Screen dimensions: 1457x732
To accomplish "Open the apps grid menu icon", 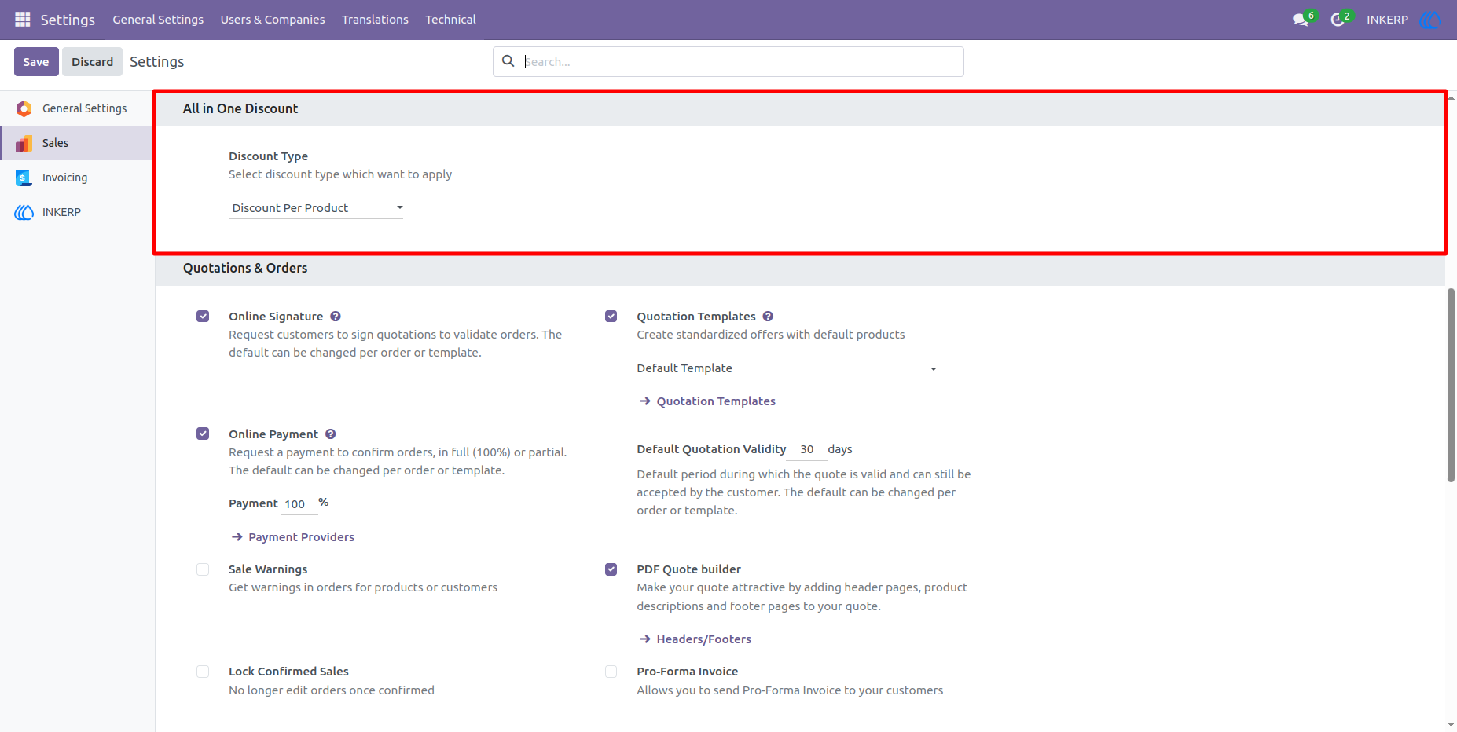I will (x=22, y=19).
